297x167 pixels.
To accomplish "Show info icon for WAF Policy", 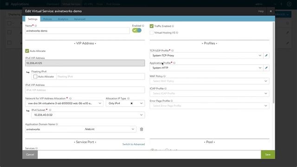I will click(x=164, y=76).
